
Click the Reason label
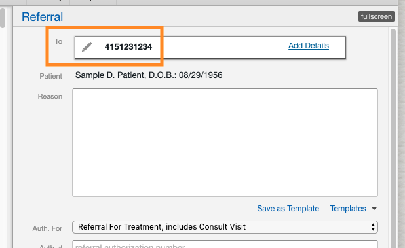tap(50, 96)
